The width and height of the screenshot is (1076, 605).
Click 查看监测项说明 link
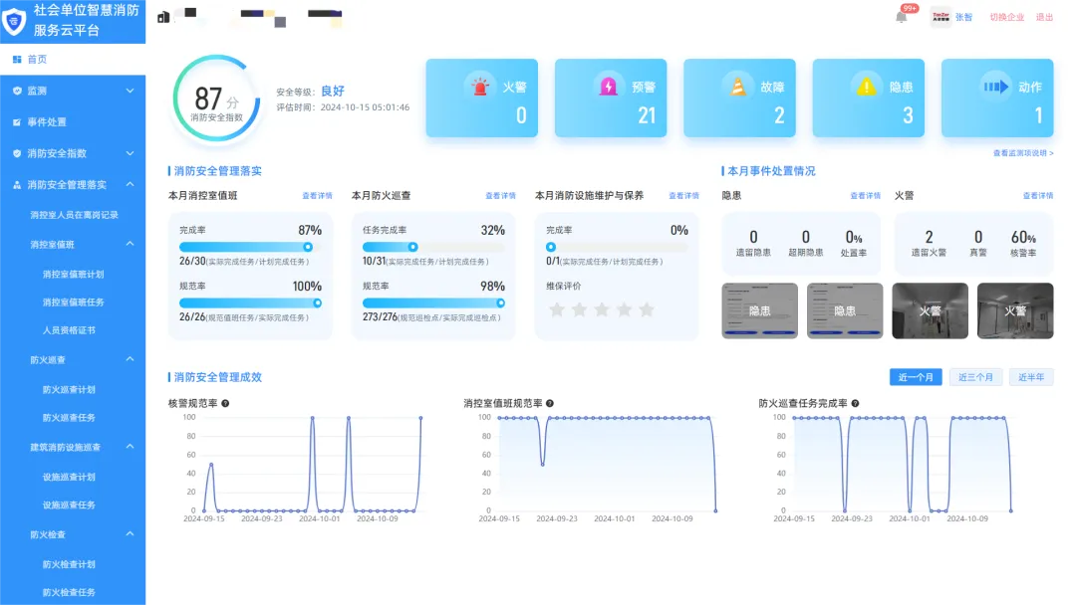[x=1023, y=153]
